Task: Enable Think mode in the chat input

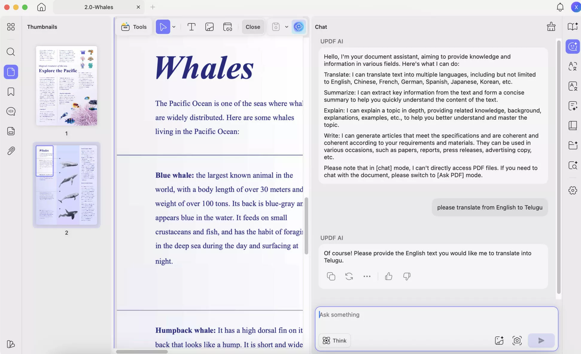Action: coord(334,340)
